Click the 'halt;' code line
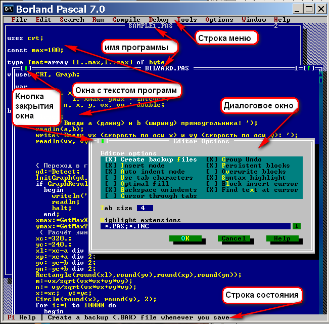Image resolution: width=329 pixels, height=324 pixels. click(x=62, y=208)
